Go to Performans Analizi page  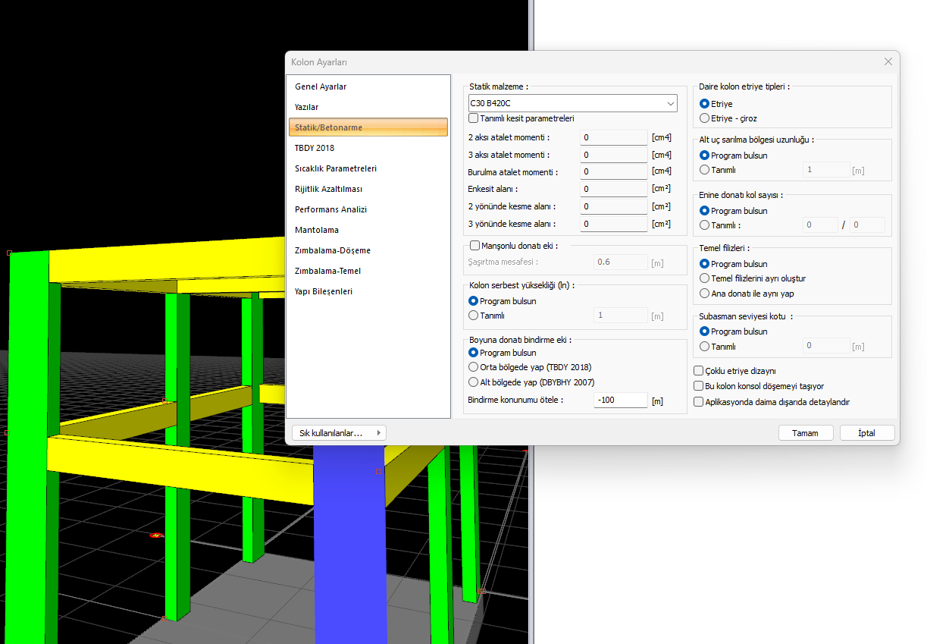tap(330, 209)
